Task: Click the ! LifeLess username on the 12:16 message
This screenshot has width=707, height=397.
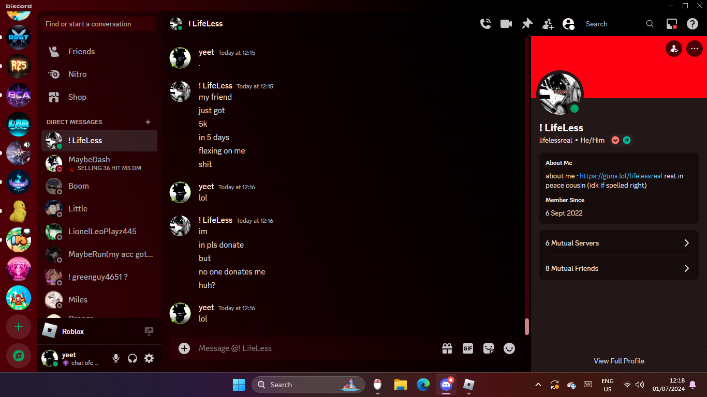Action: tap(215, 220)
